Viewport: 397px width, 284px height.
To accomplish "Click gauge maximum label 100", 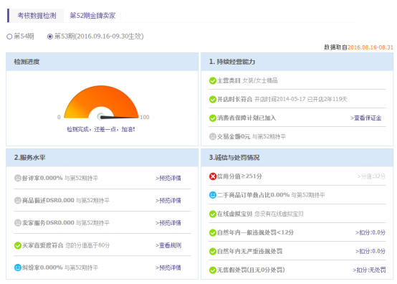I will 145,117.
